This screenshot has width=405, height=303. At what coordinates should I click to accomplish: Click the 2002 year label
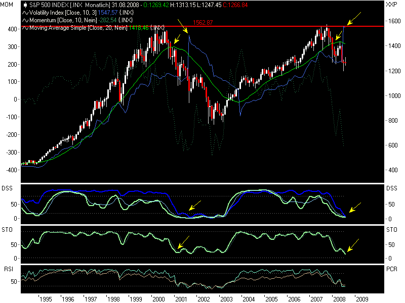coord(204,299)
